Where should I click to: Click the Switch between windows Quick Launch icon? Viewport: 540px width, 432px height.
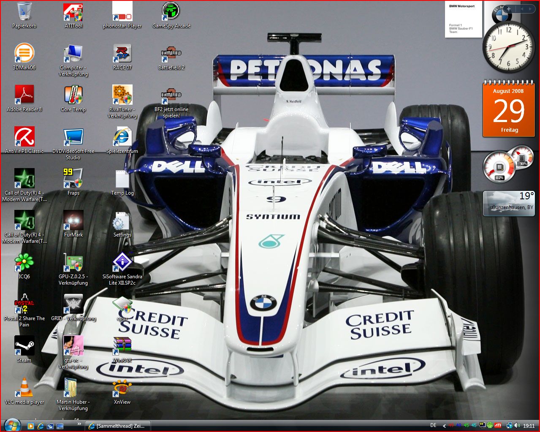[50, 426]
